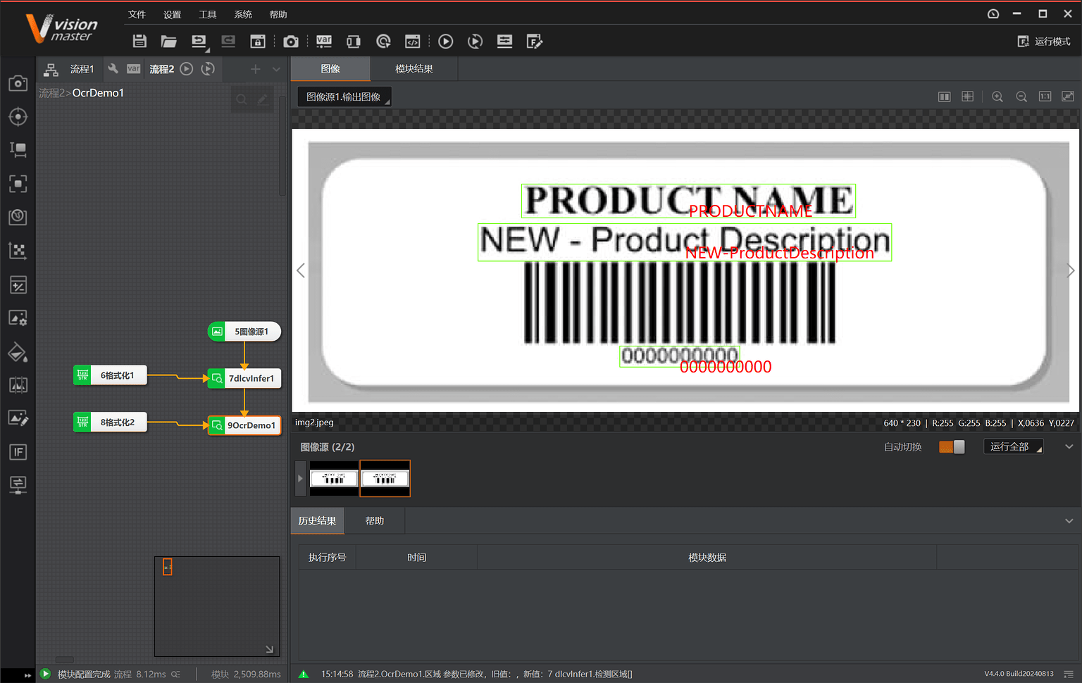Click the lock solution icon in toolbar
1082x683 pixels.
pyautogui.click(x=258, y=42)
